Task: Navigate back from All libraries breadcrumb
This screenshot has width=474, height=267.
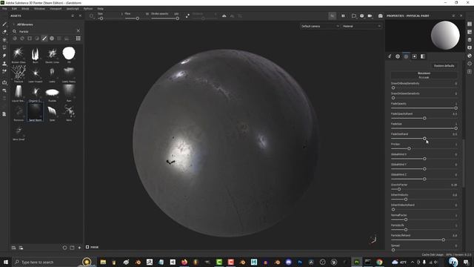Action: click(13, 24)
